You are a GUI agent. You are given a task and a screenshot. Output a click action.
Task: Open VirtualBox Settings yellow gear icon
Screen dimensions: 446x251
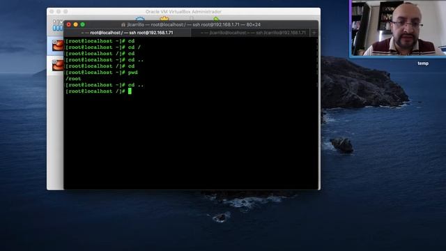(x=164, y=19)
